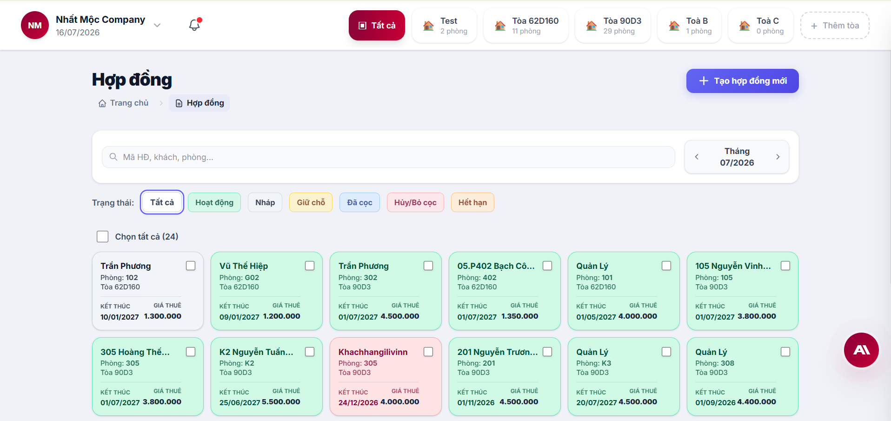Open the notifications bell
The width and height of the screenshot is (891, 421).
pyautogui.click(x=194, y=25)
